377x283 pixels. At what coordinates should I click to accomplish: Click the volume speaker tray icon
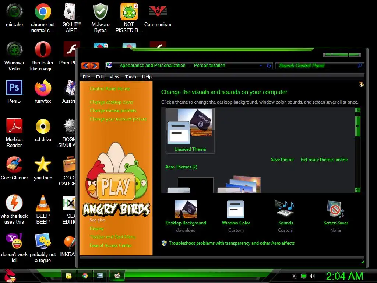point(313,276)
